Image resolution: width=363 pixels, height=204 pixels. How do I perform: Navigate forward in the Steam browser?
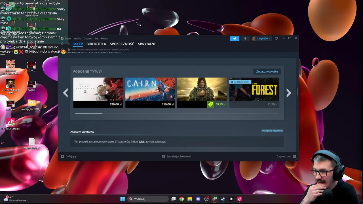[68, 44]
